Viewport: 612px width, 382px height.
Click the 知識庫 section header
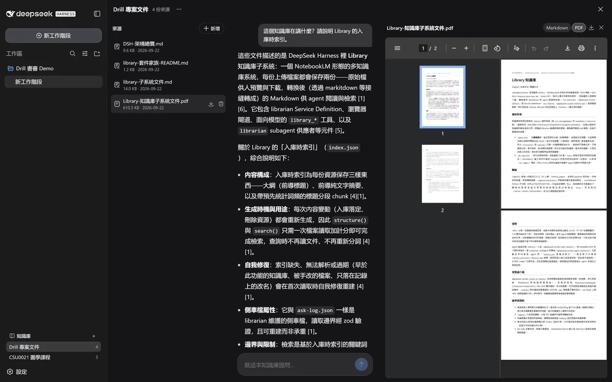click(23, 336)
